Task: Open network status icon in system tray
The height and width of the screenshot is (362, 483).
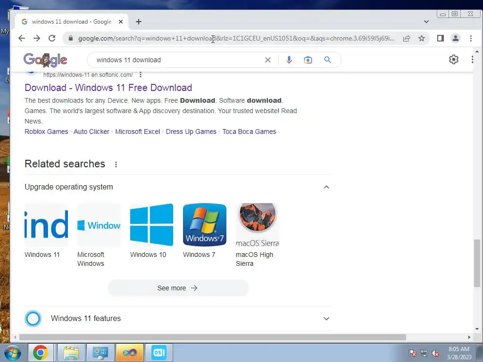Action: point(424,354)
